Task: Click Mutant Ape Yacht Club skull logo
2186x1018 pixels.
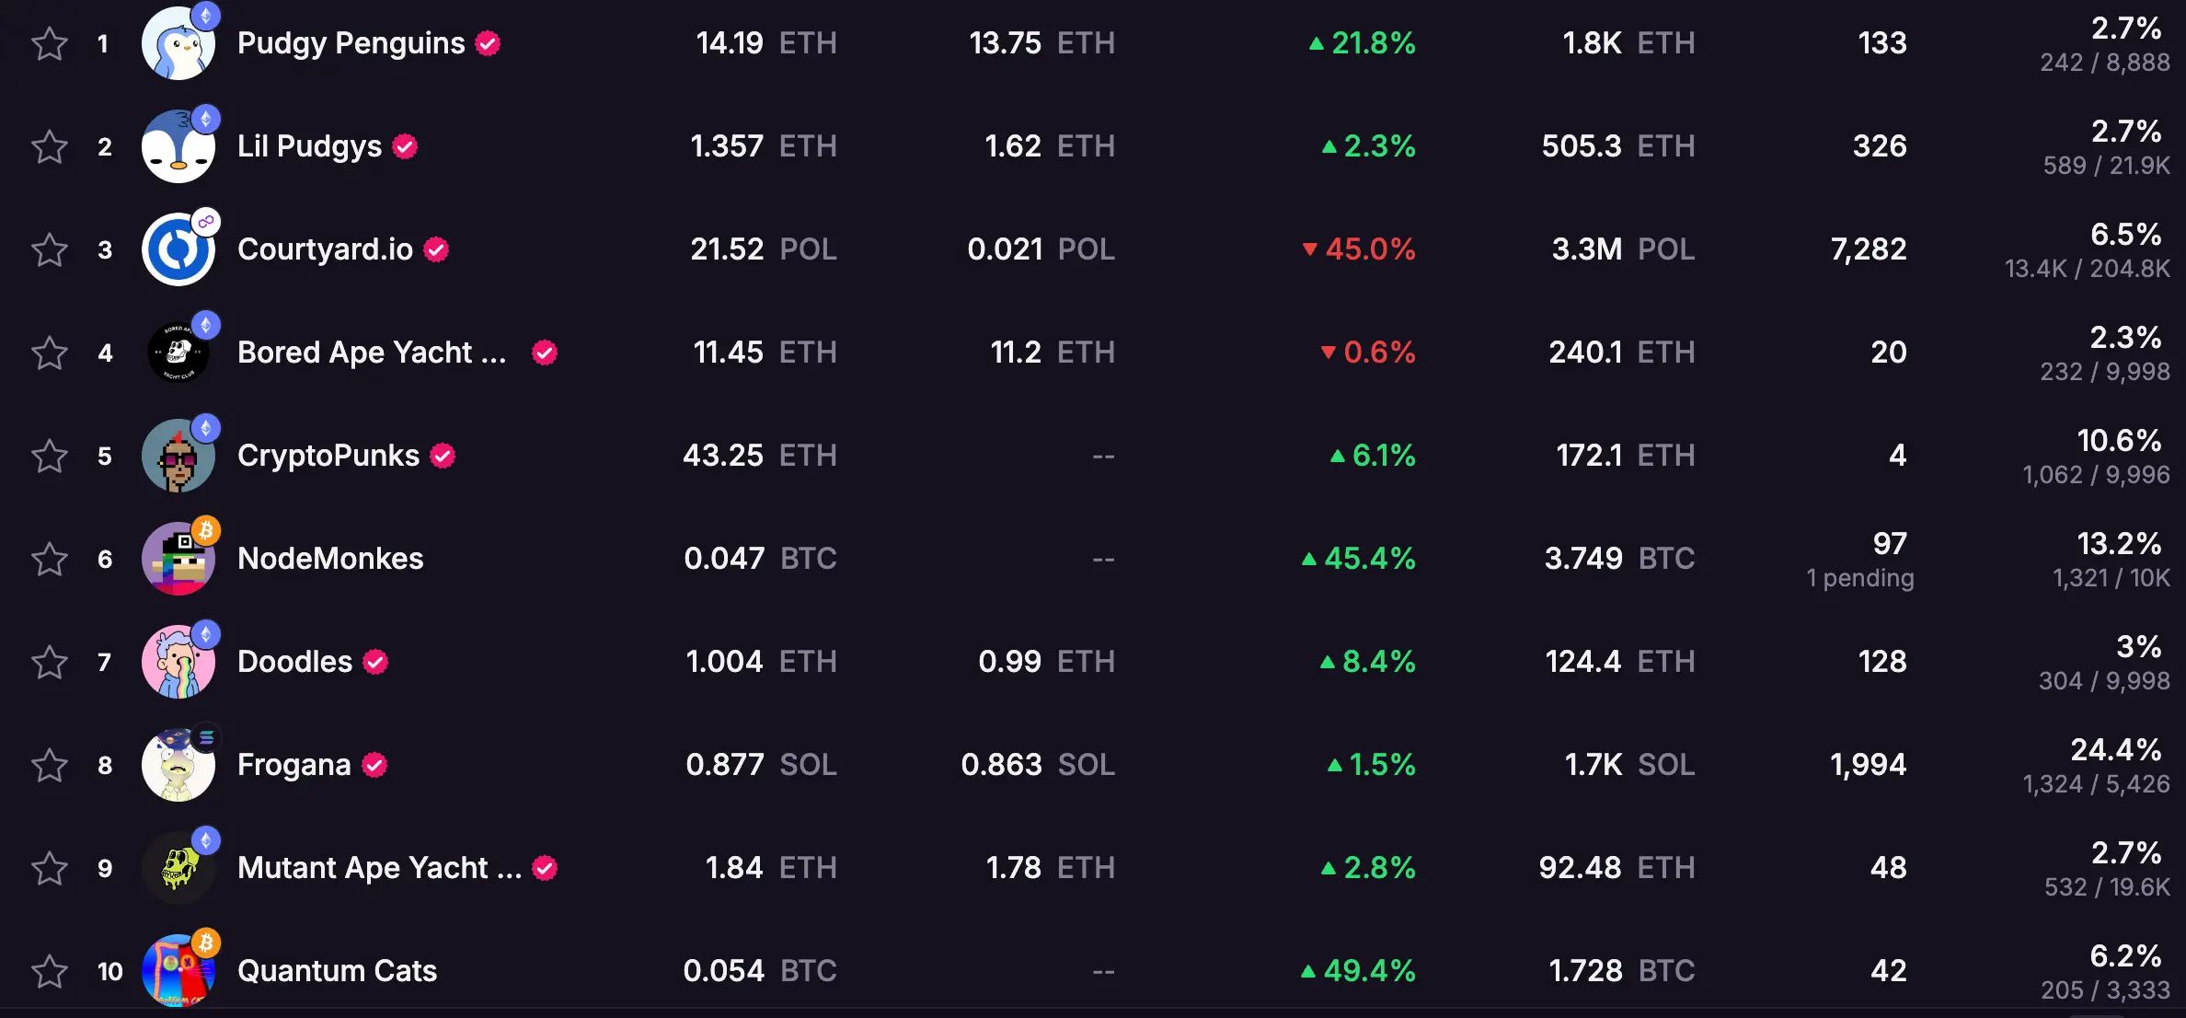Action: click(178, 868)
